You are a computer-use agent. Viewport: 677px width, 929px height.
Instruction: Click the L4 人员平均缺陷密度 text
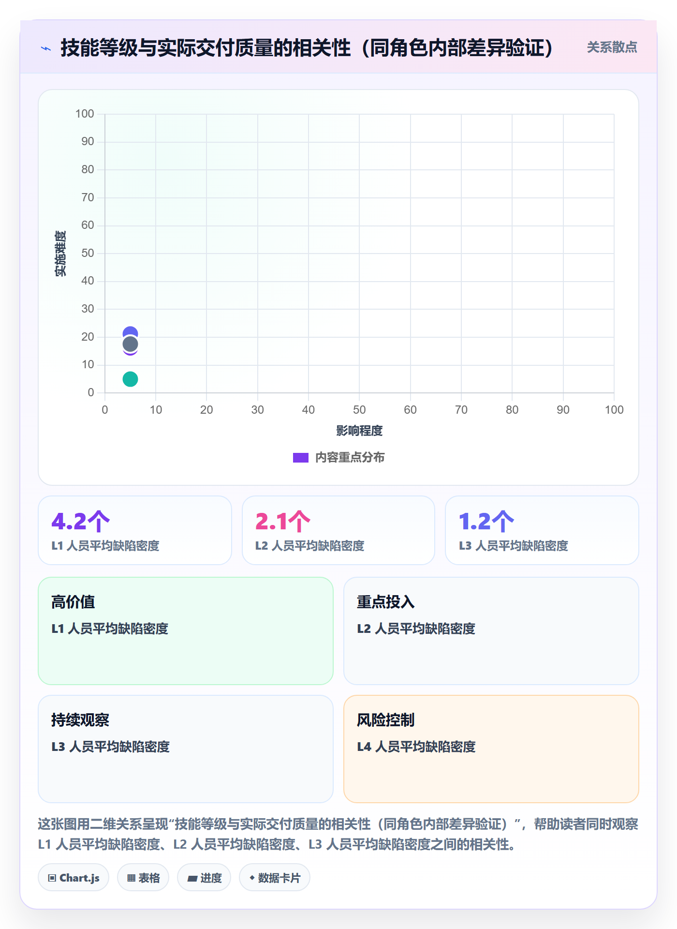click(416, 747)
